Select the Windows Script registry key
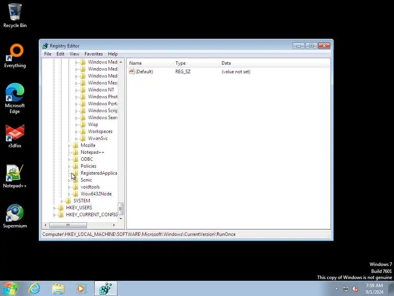 coord(102,111)
